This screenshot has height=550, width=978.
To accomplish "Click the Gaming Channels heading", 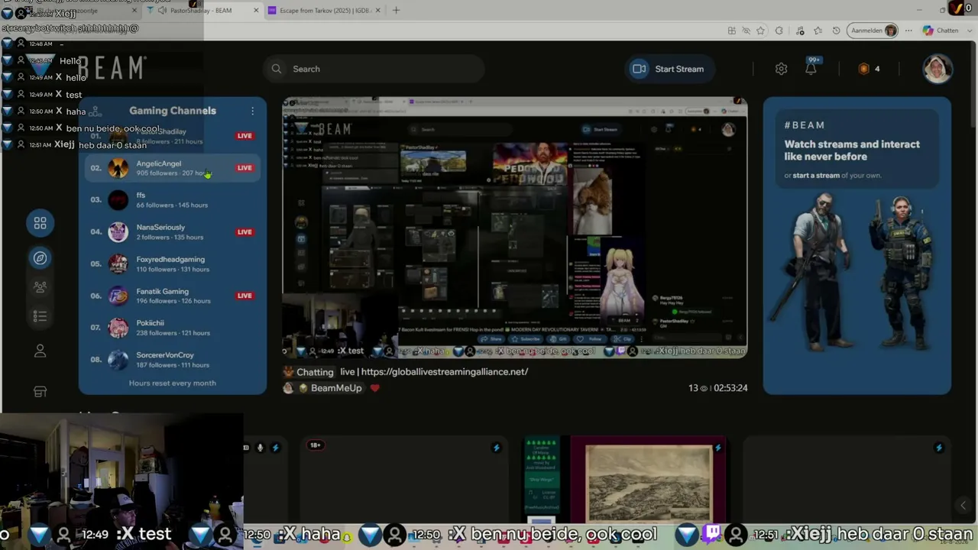I will point(173,111).
